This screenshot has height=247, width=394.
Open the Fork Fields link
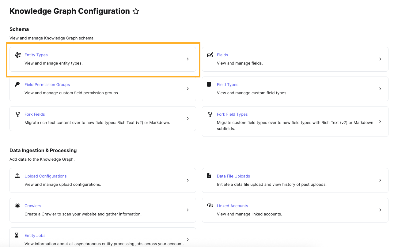tap(35, 114)
